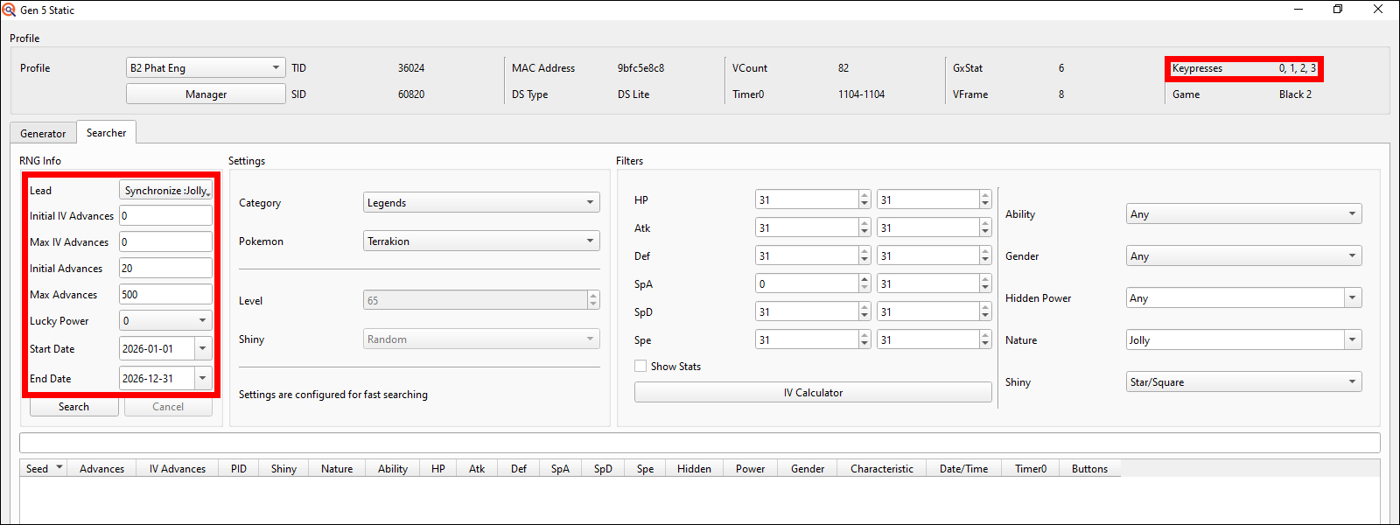1400x525 pixels.
Task: Click the Atk minimum IV spinbox
Action: 813,227
